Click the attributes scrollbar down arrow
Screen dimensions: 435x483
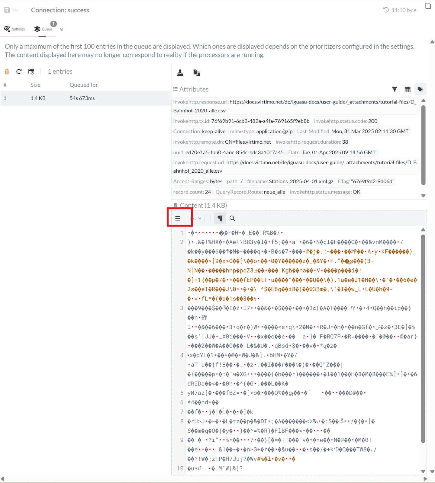[424, 196]
